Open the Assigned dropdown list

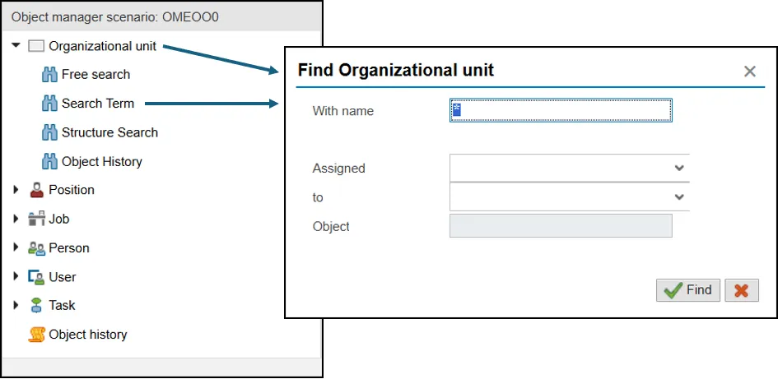click(x=679, y=168)
